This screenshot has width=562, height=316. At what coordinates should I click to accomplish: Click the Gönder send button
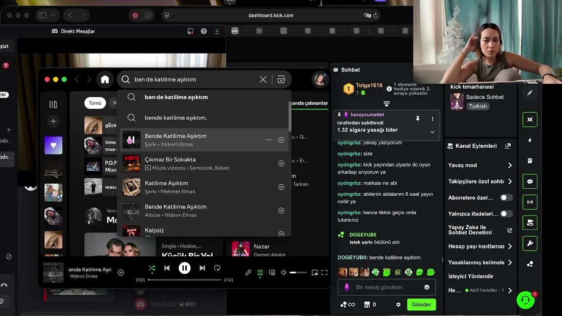click(421, 305)
